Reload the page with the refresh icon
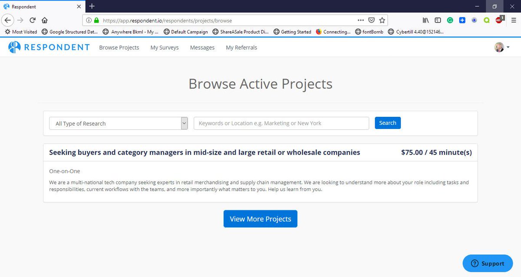 tap(32, 20)
